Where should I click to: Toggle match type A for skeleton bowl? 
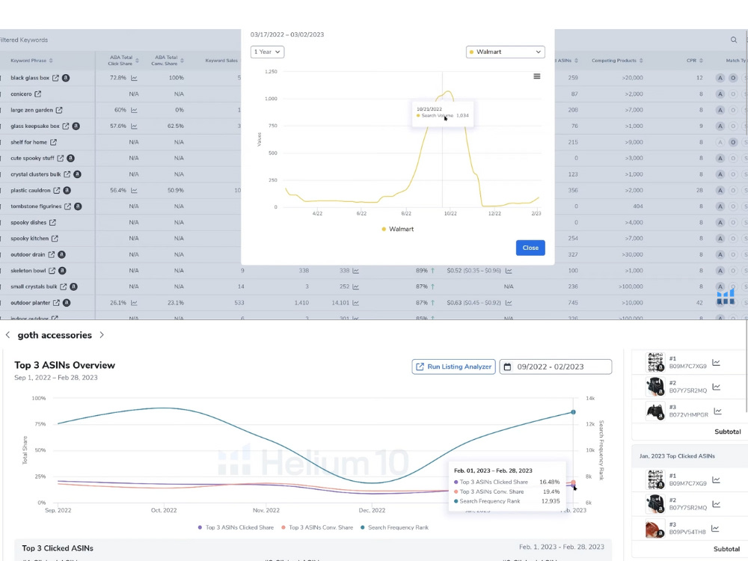click(720, 271)
